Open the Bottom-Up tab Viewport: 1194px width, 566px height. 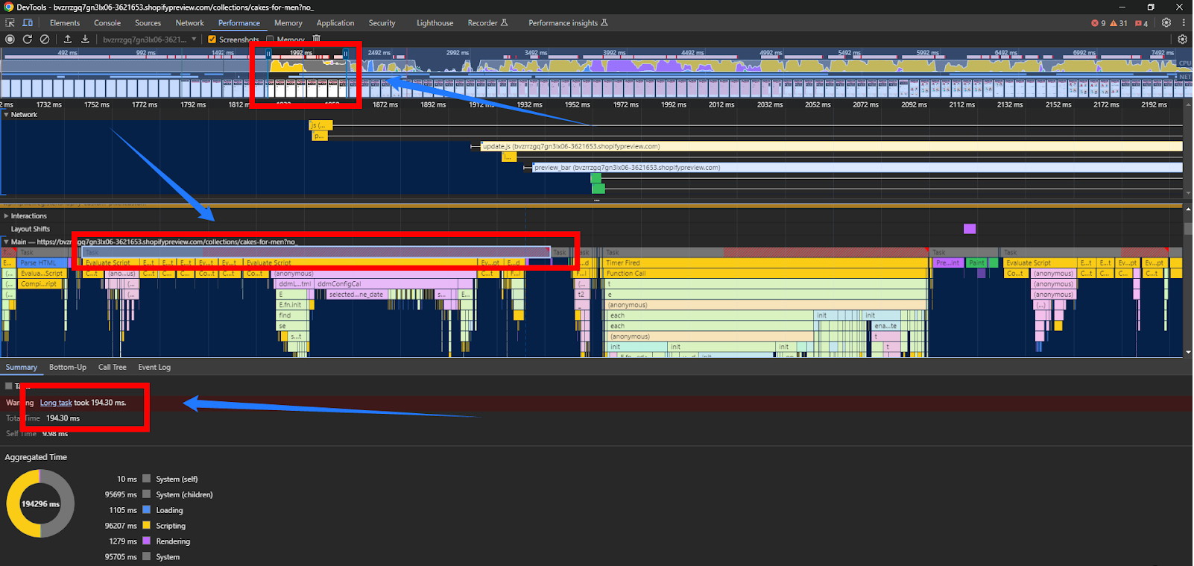pos(68,367)
